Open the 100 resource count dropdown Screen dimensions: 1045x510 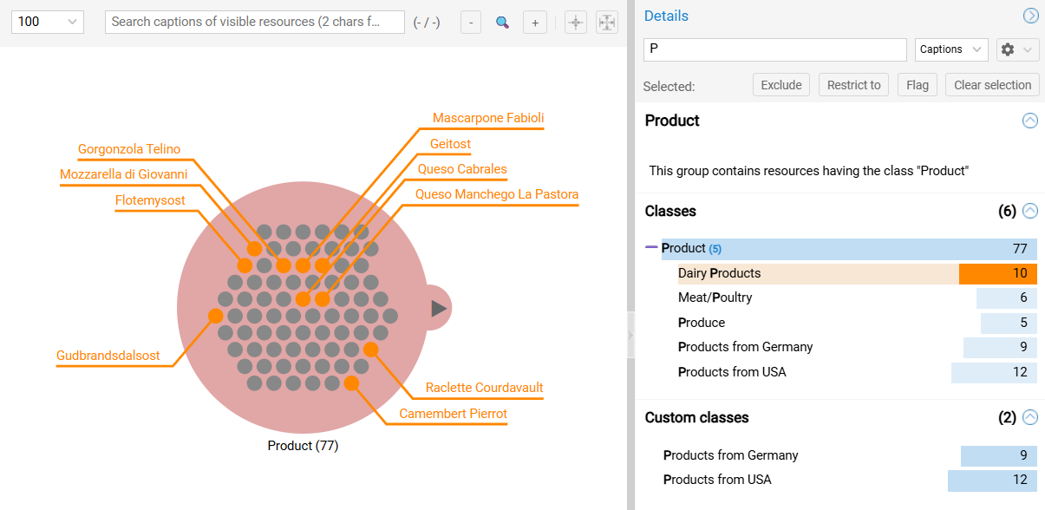point(48,22)
